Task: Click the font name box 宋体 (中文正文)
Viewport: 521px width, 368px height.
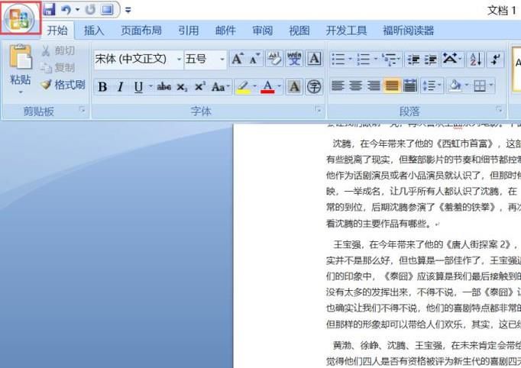Action: (x=134, y=60)
